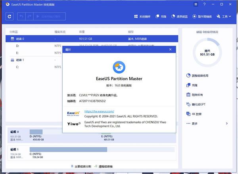Click the disk icon beside 磁碟 1 row

[x=12, y=60]
